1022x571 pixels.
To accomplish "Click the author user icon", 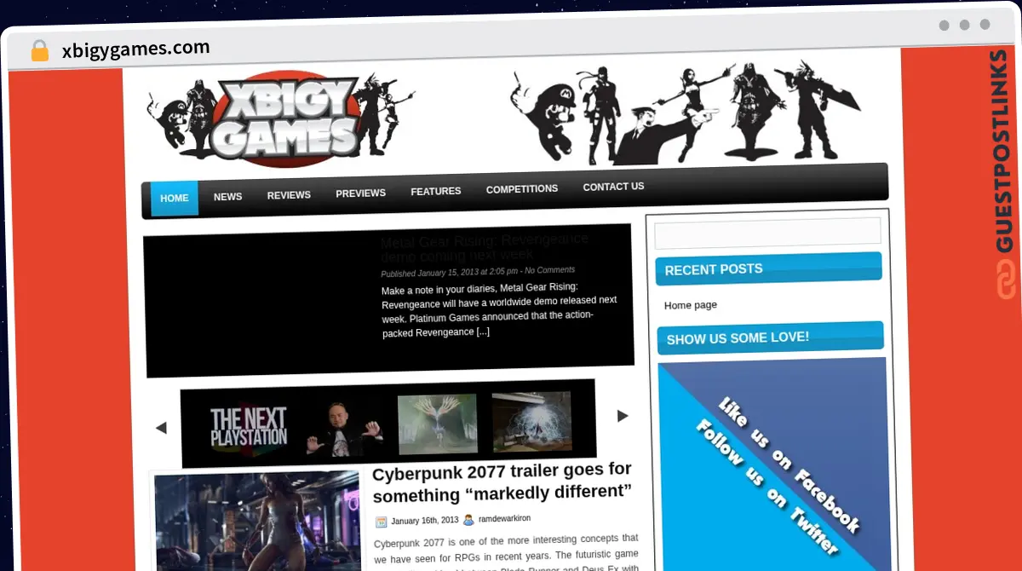I will (468, 520).
